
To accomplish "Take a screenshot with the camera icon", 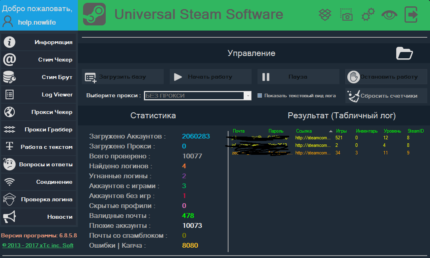I will (347, 15).
